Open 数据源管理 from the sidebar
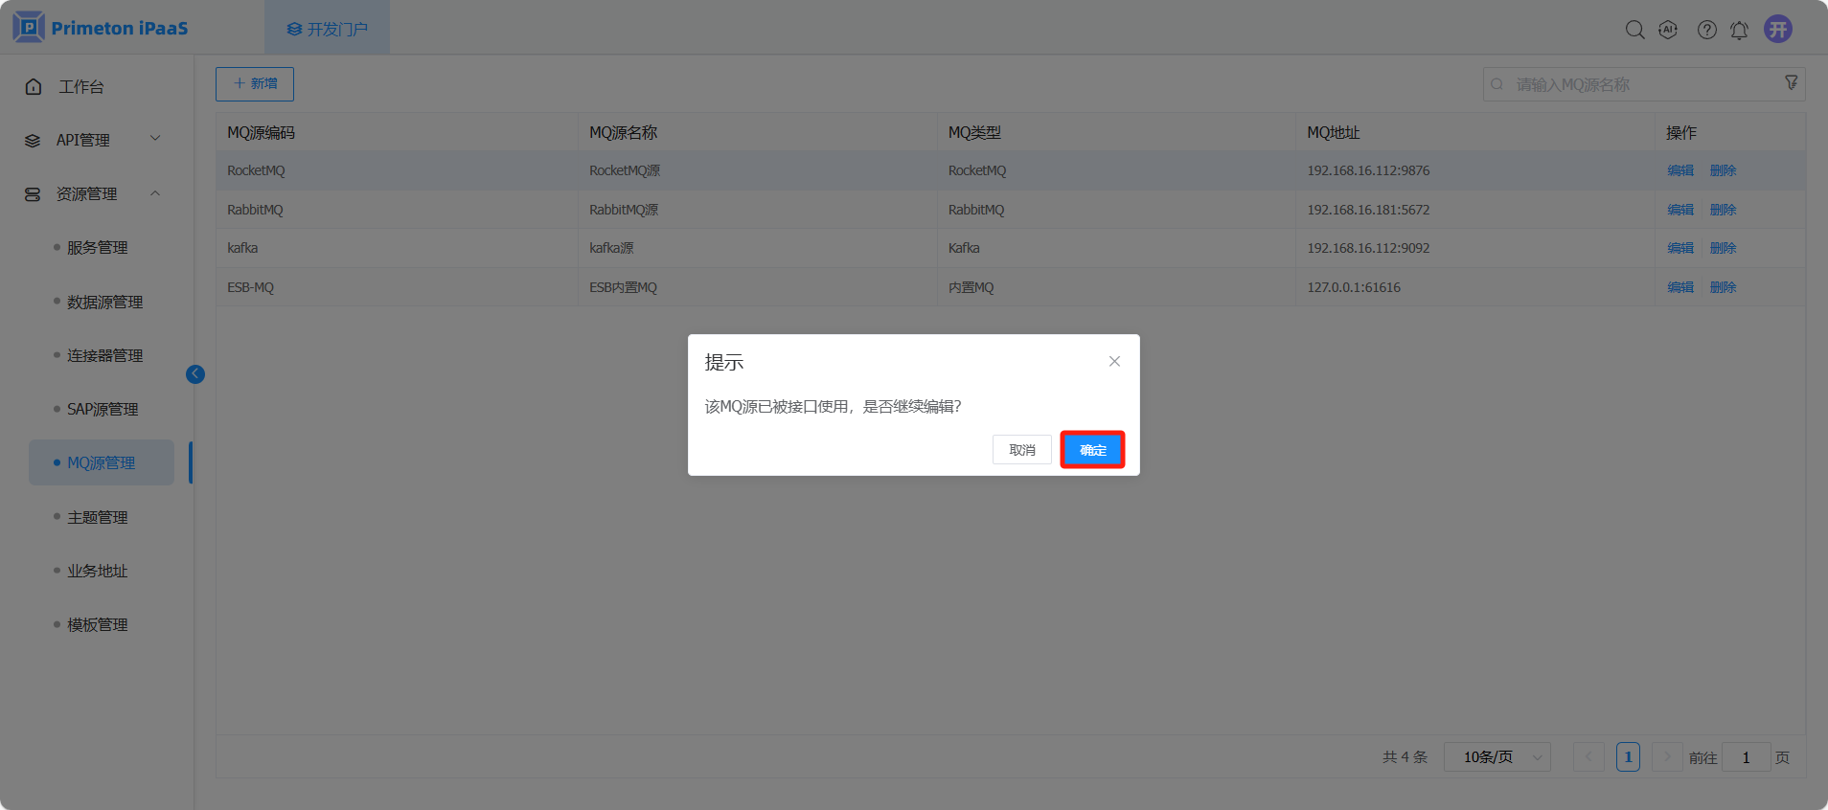1828x810 pixels. tap(104, 302)
